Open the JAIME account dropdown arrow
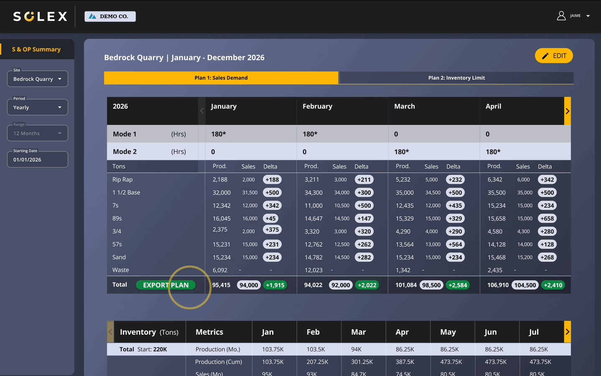The width and height of the screenshot is (601, 376). (x=588, y=16)
